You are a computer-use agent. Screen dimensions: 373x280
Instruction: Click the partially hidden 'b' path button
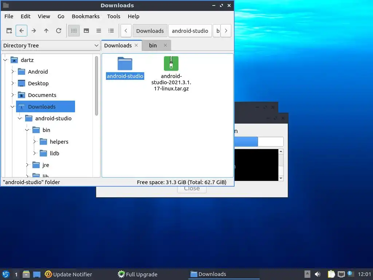pyautogui.click(x=216, y=31)
